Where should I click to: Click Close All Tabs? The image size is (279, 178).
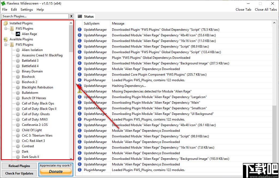point(266,10)
